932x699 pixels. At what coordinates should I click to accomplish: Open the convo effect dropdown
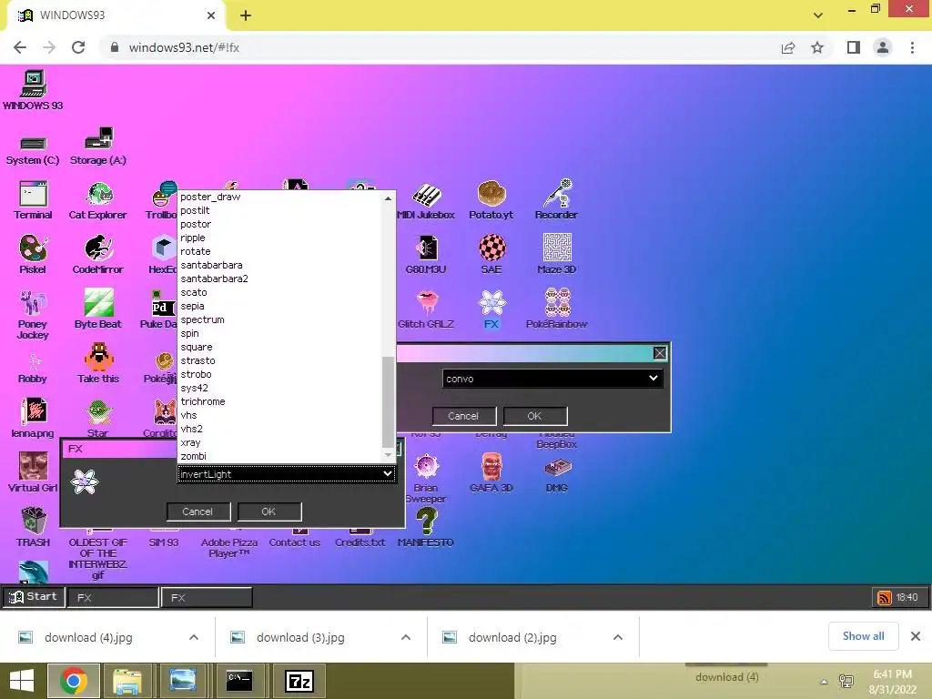[552, 378]
